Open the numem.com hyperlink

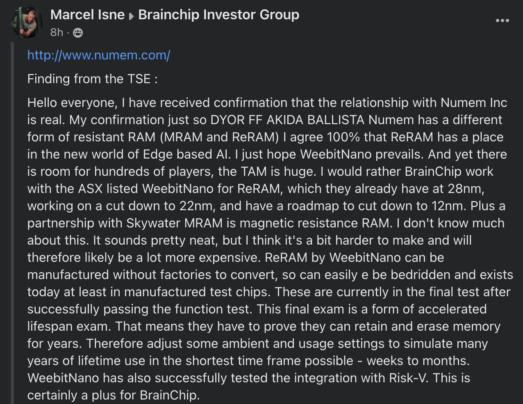click(99, 55)
